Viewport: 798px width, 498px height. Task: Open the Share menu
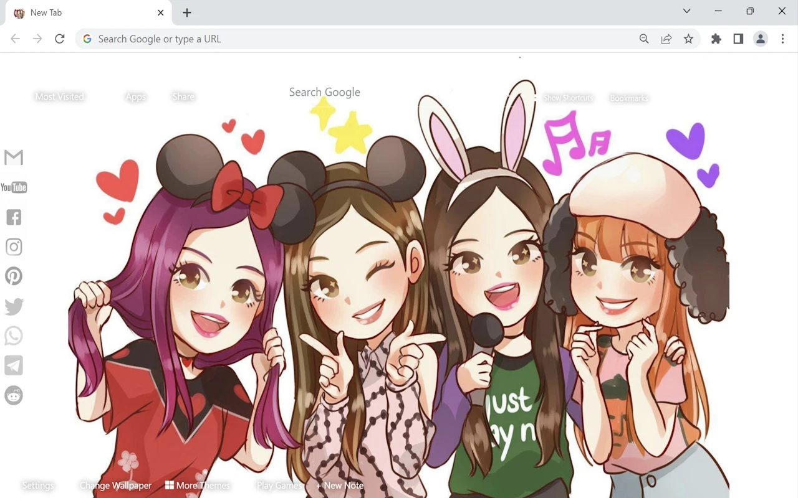pyautogui.click(x=183, y=96)
